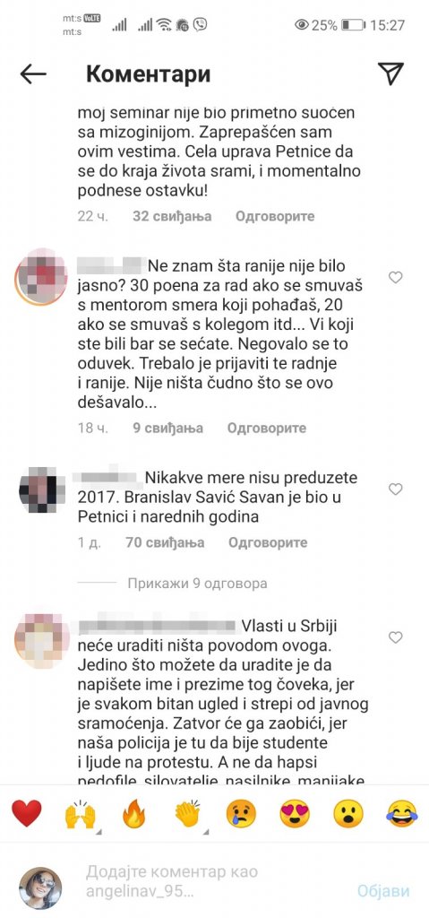Tap Одговорите under the 22 ч. comment
The width and height of the screenshot is (429, 918).
click(275, 216)
